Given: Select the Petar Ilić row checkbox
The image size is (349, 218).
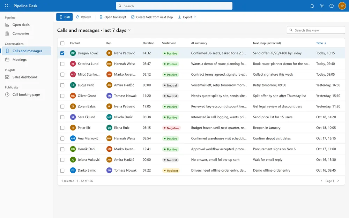Looking at the screenshot, I should coord(62,128).
